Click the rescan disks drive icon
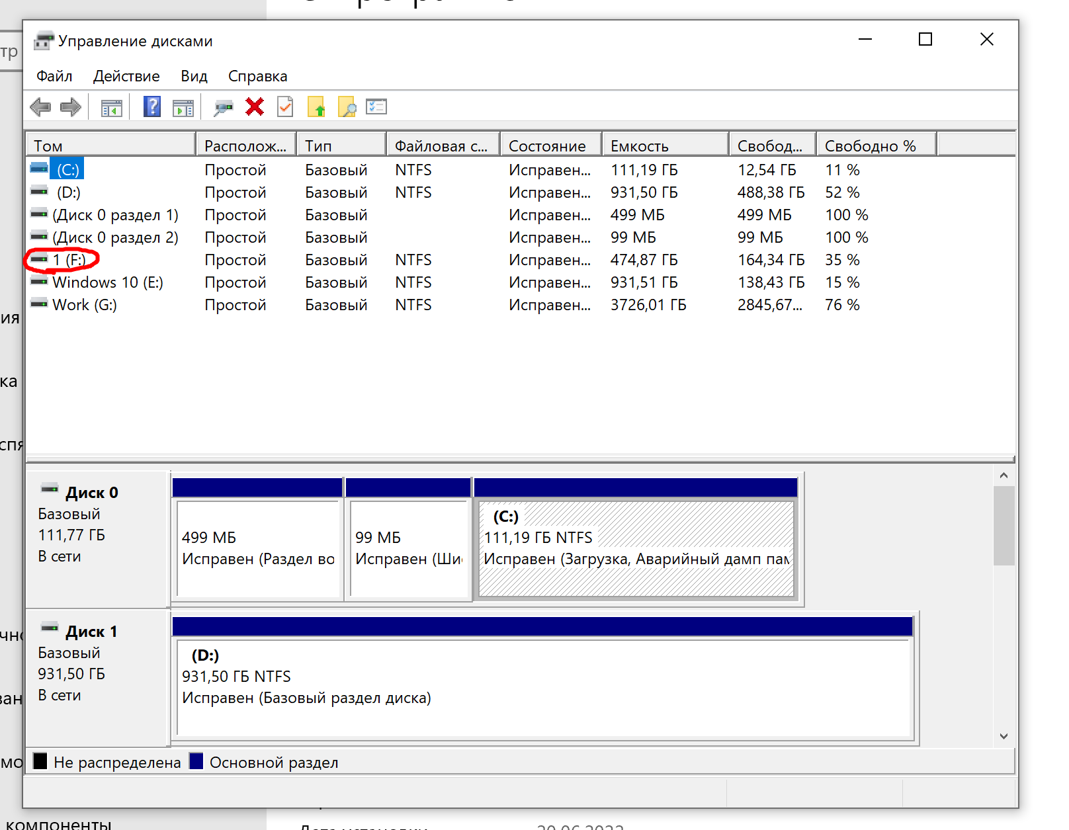 point(223,107)
